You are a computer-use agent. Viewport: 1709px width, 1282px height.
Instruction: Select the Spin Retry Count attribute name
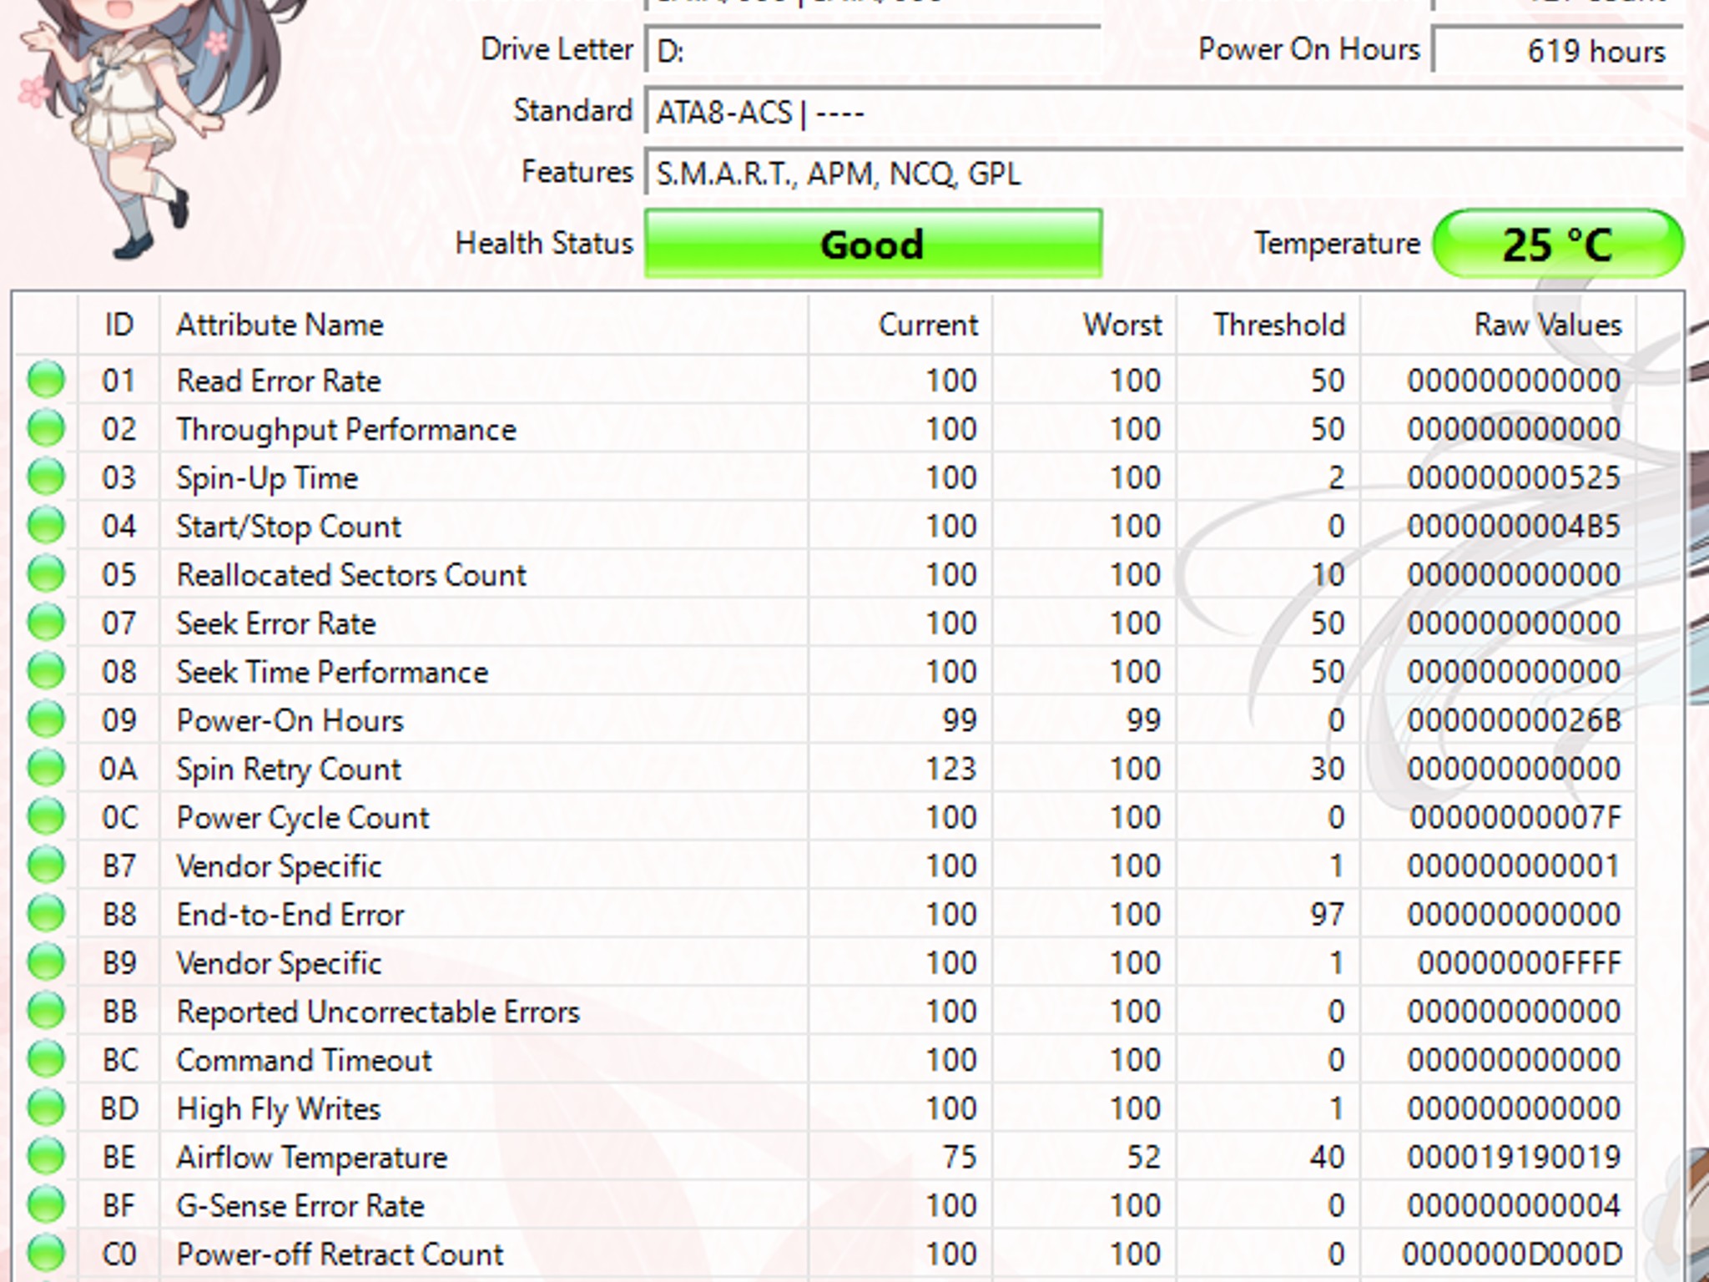pos(289,770)
